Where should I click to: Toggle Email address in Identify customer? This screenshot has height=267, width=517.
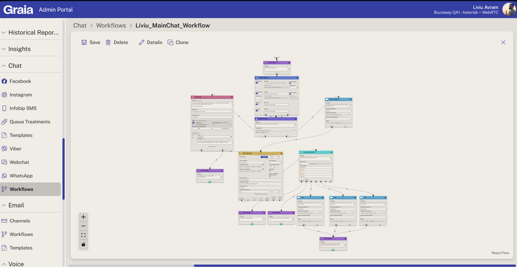point(257,83)
